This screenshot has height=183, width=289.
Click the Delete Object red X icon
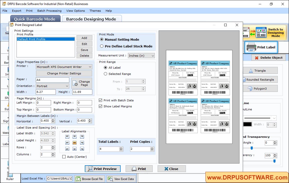(256, 58)
